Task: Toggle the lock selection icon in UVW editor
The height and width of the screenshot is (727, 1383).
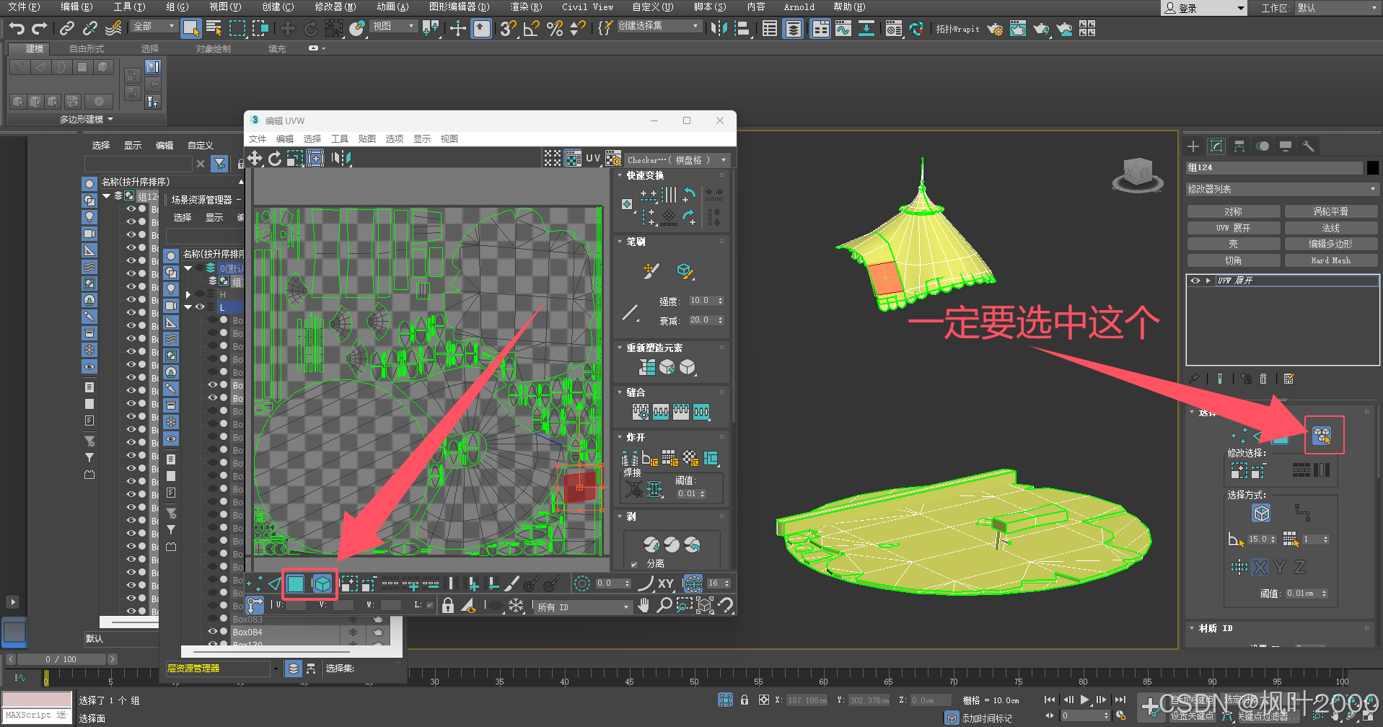Action: (x=448, y=605)
